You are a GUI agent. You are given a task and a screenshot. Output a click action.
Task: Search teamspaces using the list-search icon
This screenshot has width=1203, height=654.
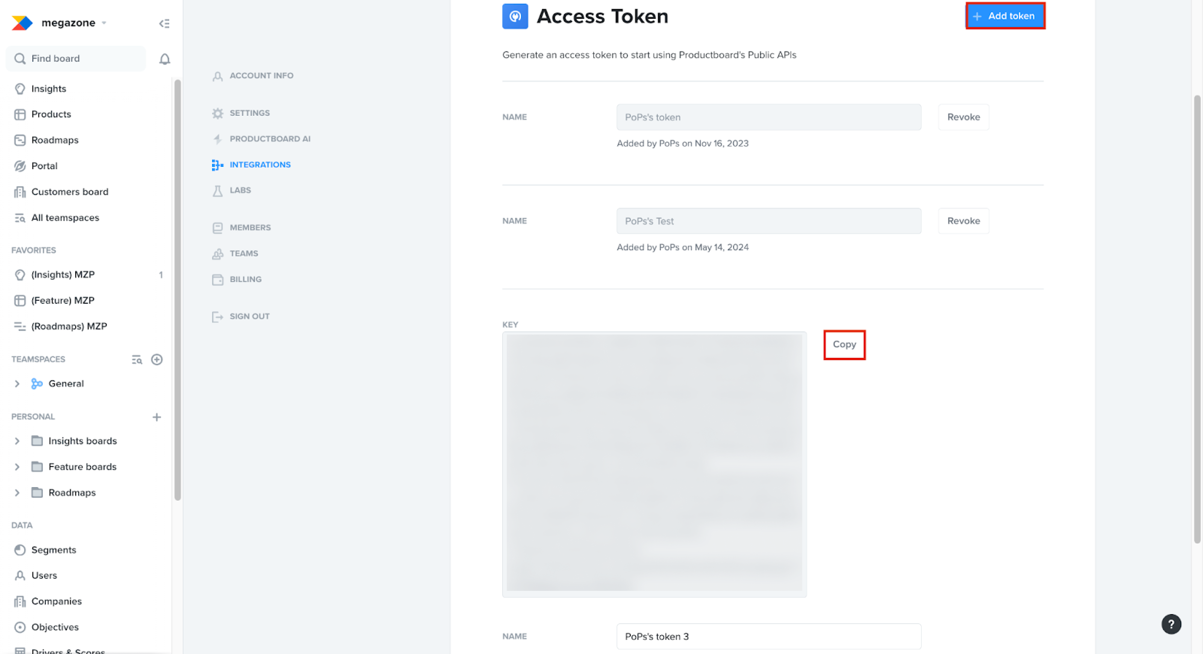[136, 359]
